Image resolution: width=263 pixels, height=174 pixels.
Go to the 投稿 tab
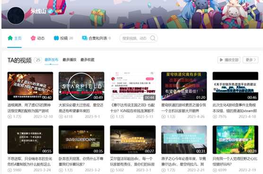[63, 38]
